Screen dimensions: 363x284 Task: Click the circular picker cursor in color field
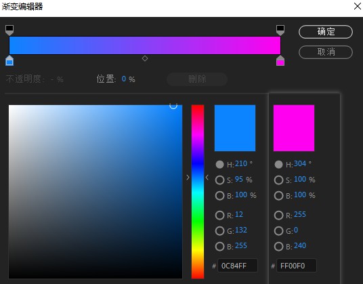173,106
